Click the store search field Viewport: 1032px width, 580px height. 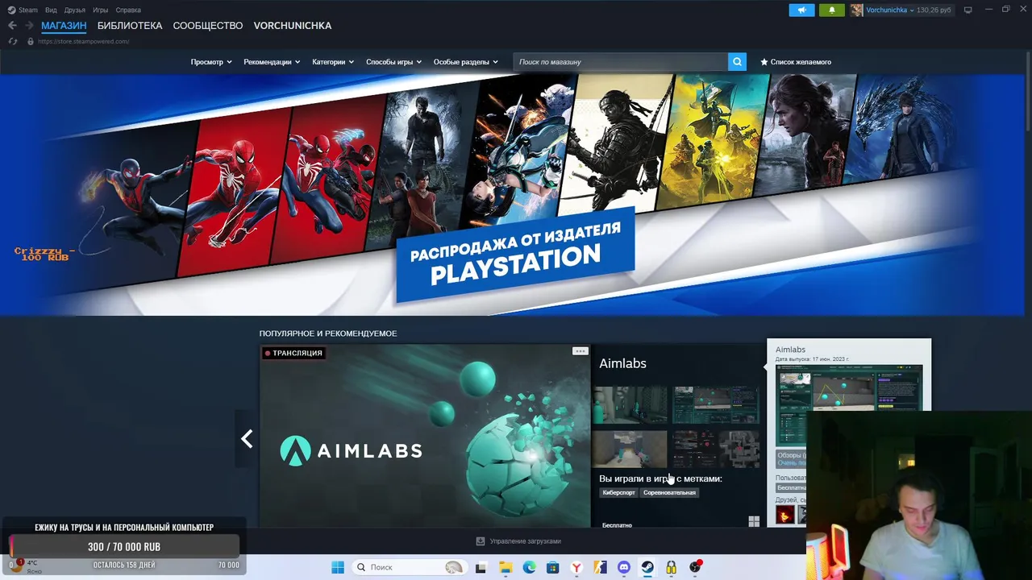pyautogui.click(x=621, y=62)
